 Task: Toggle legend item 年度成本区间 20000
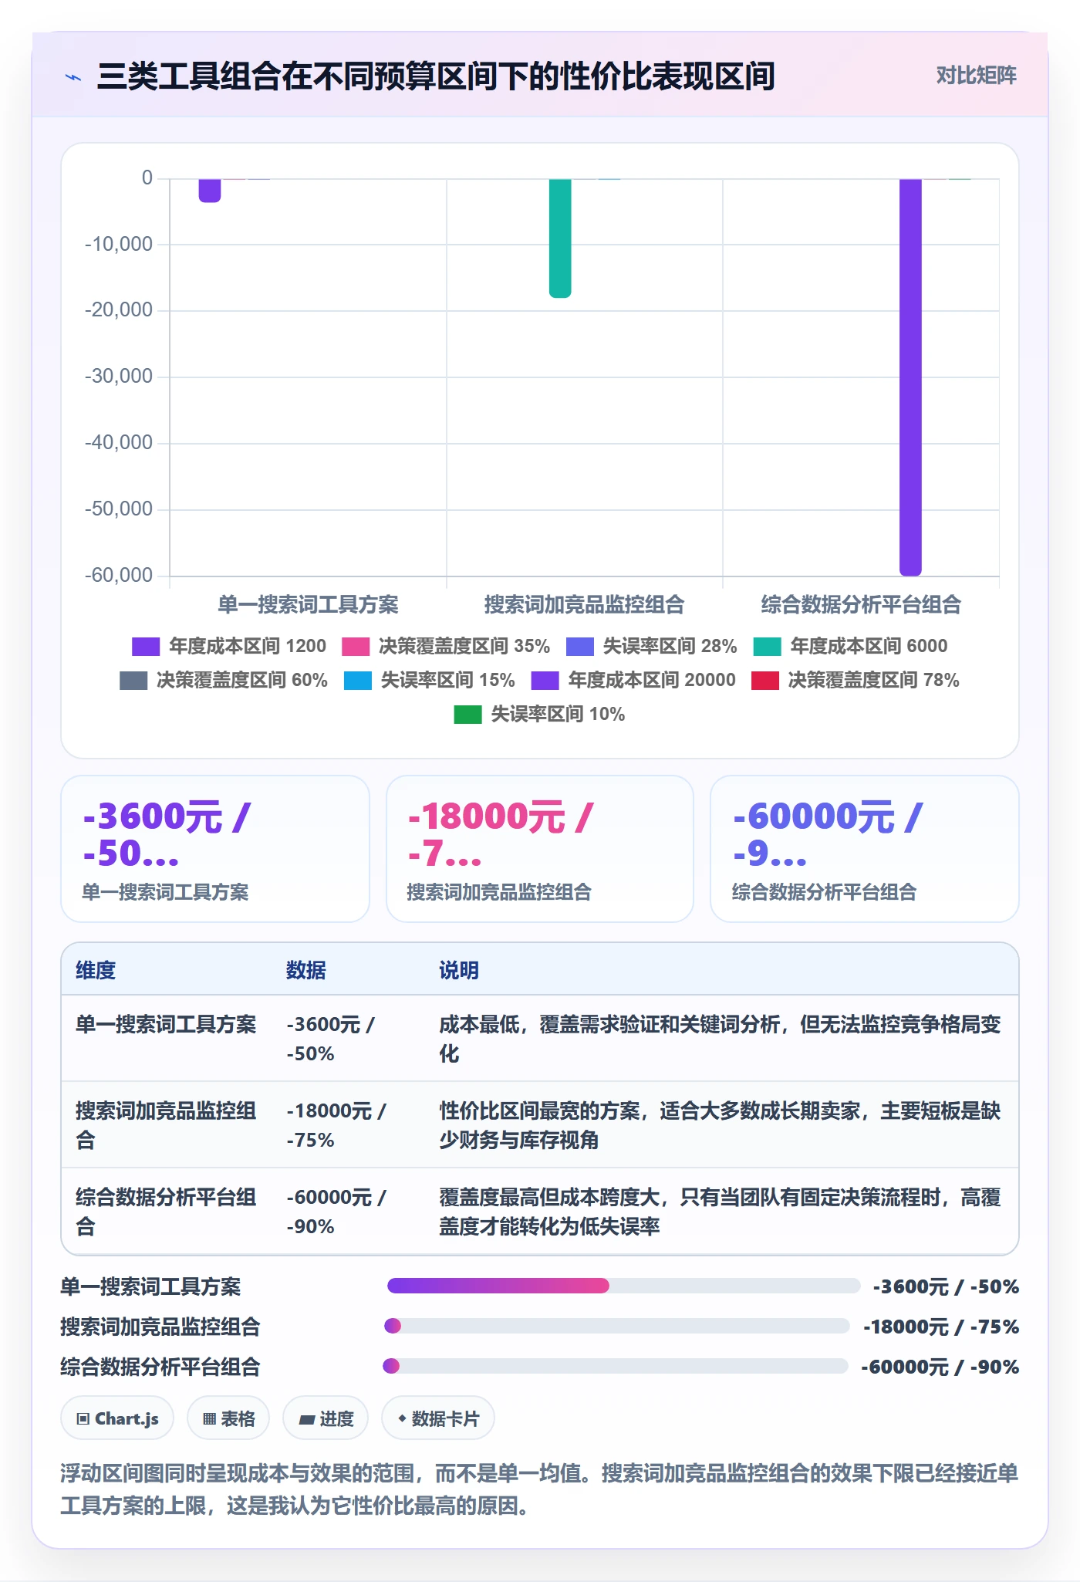633,681
